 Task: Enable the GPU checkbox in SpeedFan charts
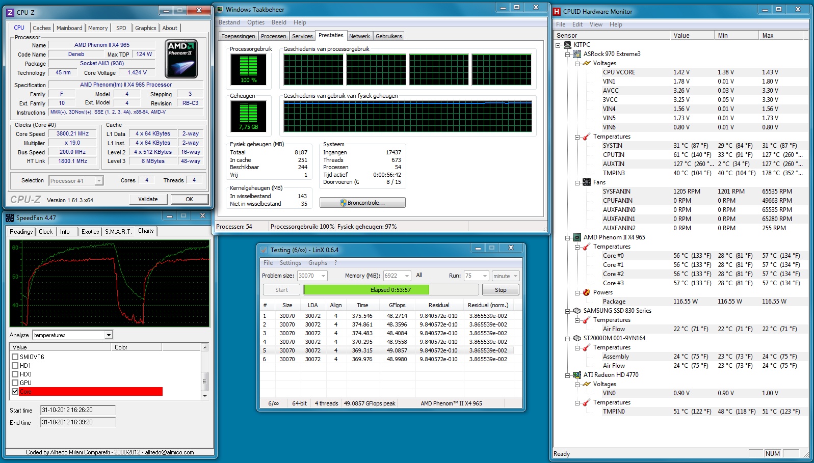coord(15,383)
